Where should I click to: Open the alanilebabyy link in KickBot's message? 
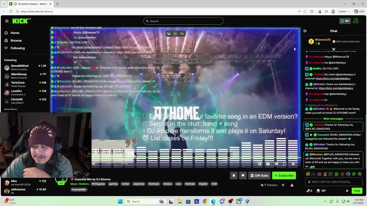pos(333,78)
